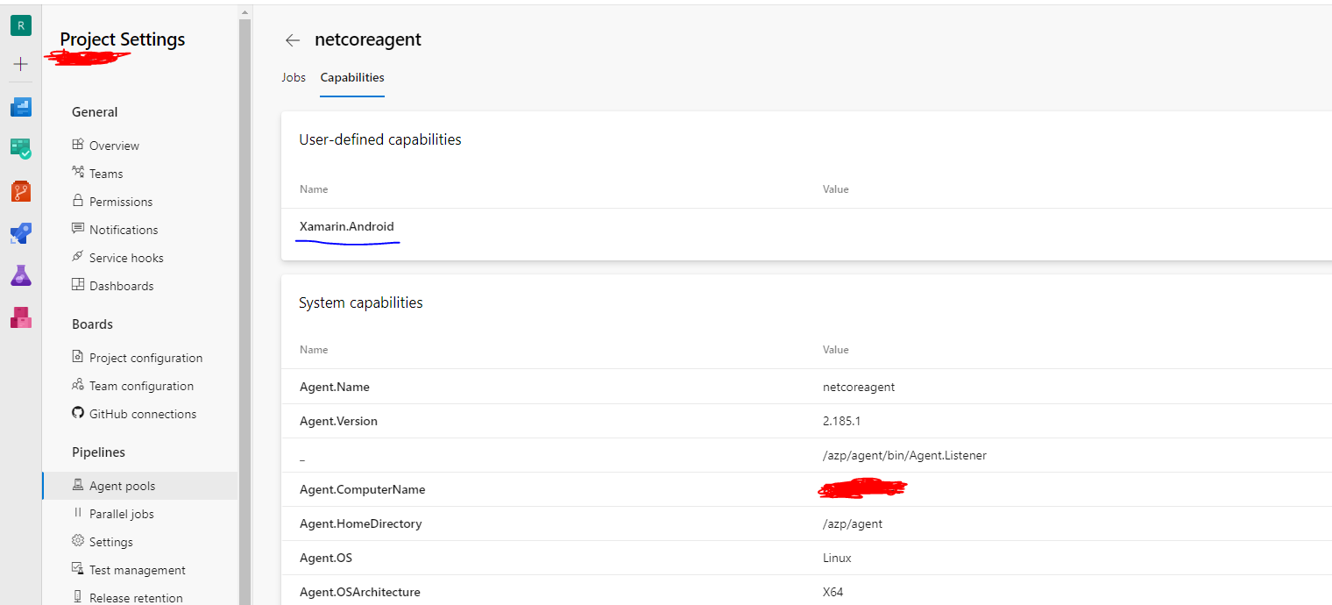Click the Dashboards grid icon
The width and height of the screenshot is (1332, 605).
pyautogui.click(x=78, y=285)
